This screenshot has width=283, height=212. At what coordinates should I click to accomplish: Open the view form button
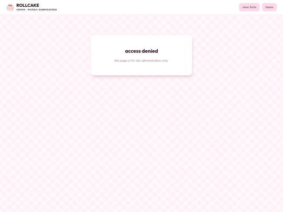[x=249, y=7]
